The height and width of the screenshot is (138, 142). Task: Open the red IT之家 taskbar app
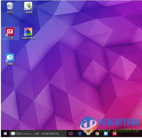pyautogui.click(x=115, y=133)
